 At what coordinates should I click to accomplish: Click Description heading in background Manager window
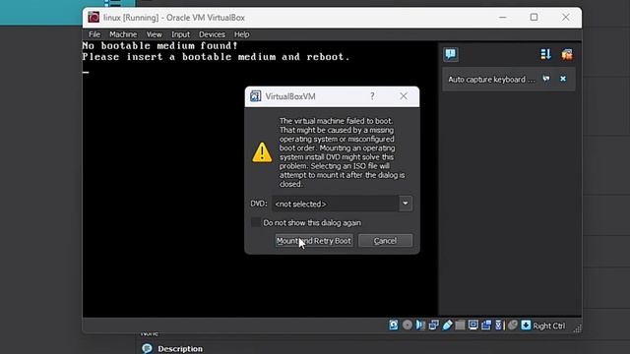[x=180, y=349]
